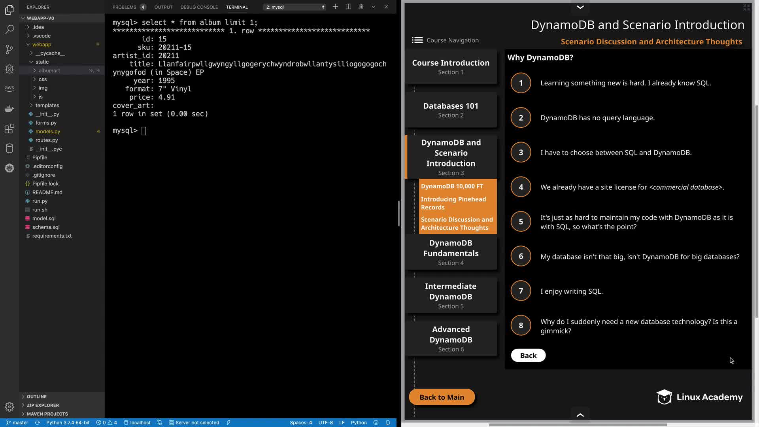Toggle Course Navigation hamburger menu

click(417, 40)
